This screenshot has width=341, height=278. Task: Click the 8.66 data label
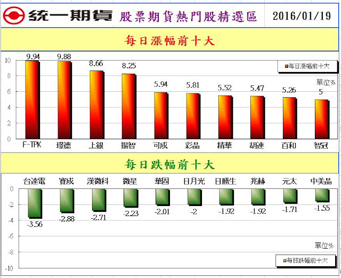tap(96, 63)
